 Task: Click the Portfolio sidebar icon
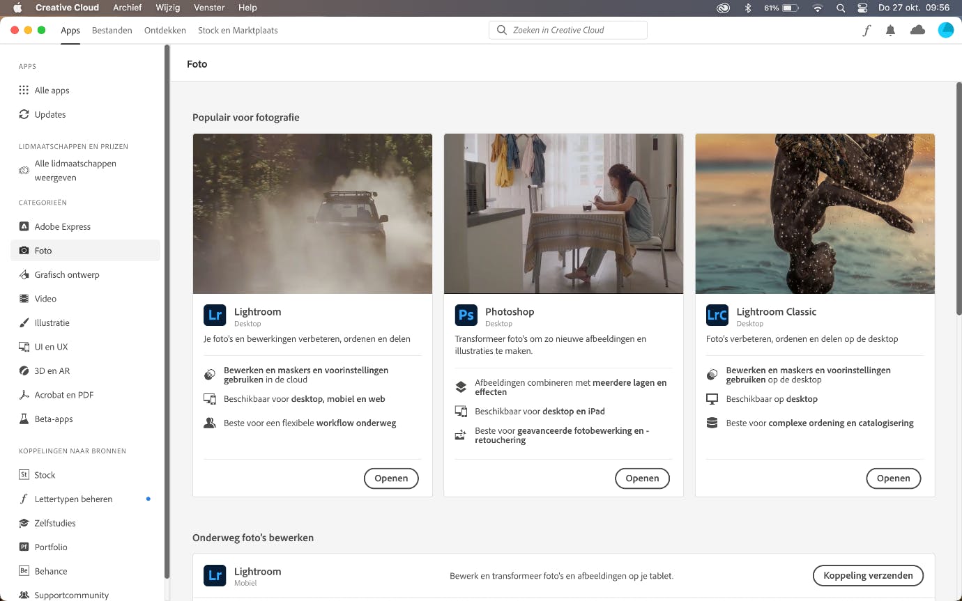point(23,547)
